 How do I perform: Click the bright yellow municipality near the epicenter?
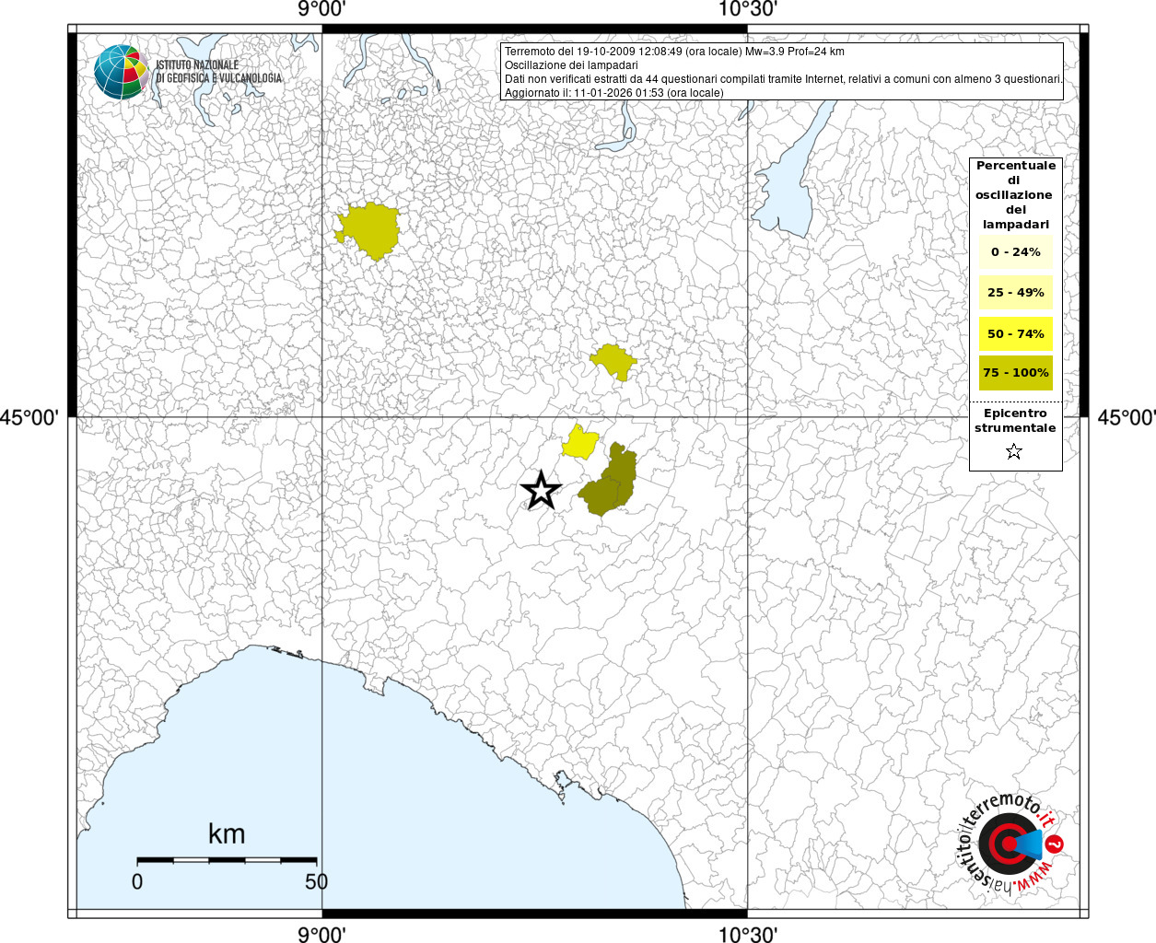click(580, 443)
